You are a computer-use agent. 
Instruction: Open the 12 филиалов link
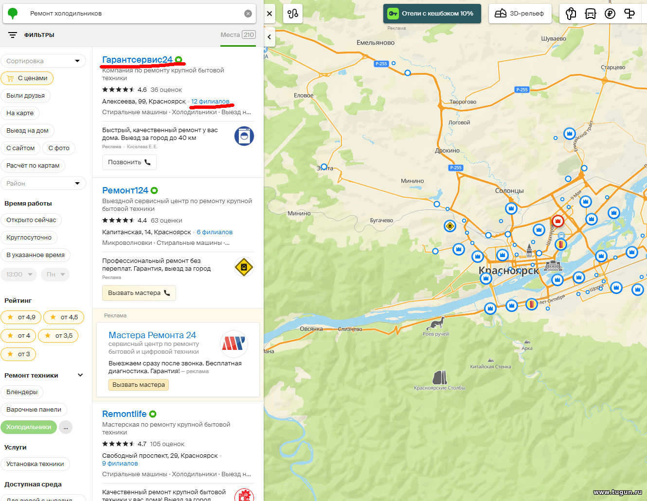tap(210, 101)
